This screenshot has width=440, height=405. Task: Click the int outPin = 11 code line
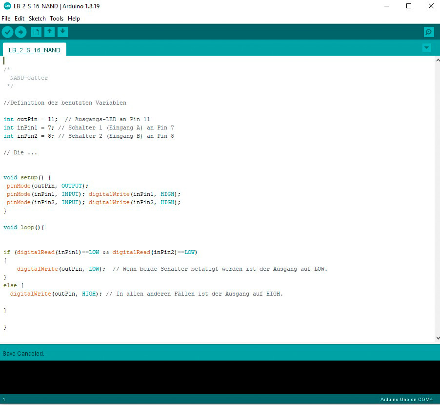pyautogui.click(x=30, y=119)
